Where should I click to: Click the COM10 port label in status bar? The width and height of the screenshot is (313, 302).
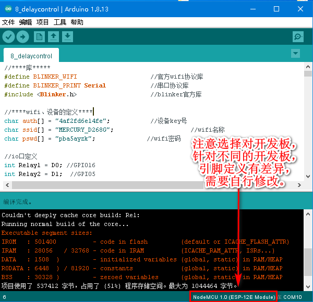(x=293, y=297)
